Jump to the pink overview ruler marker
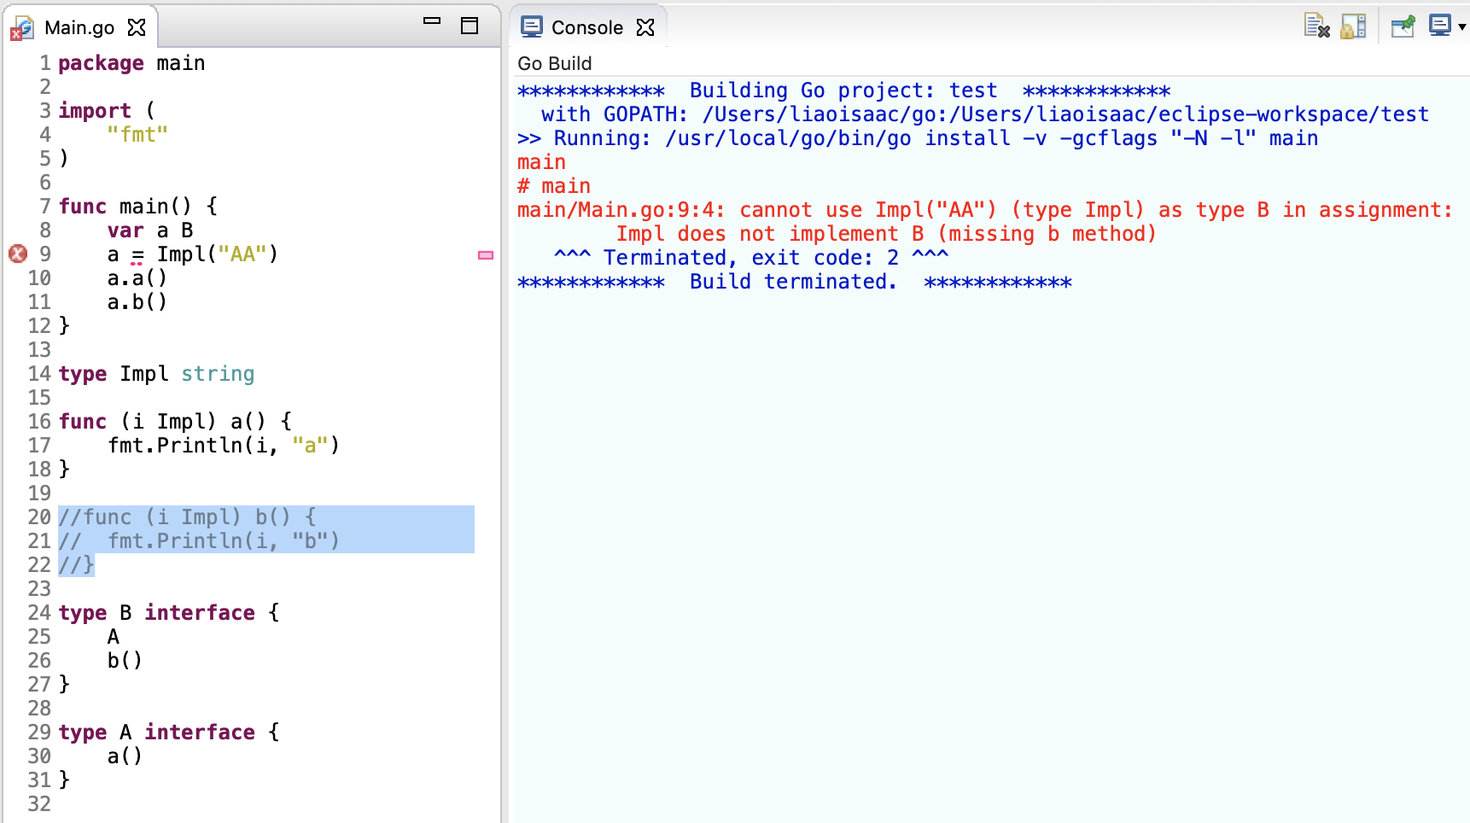 [x=486, y=255]
